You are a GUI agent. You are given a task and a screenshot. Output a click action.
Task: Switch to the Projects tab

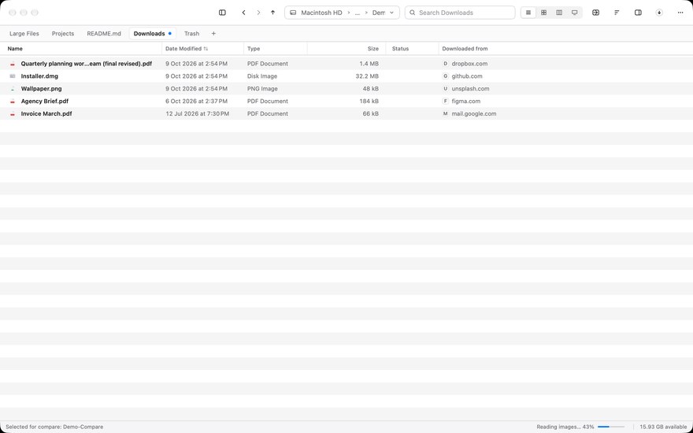point(63,33)
